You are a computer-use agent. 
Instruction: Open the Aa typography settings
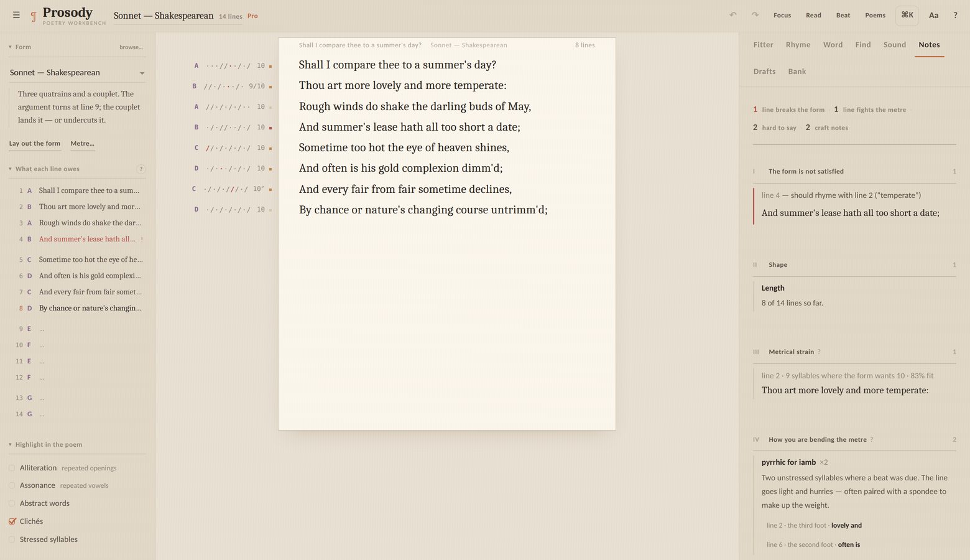[933, 16]
